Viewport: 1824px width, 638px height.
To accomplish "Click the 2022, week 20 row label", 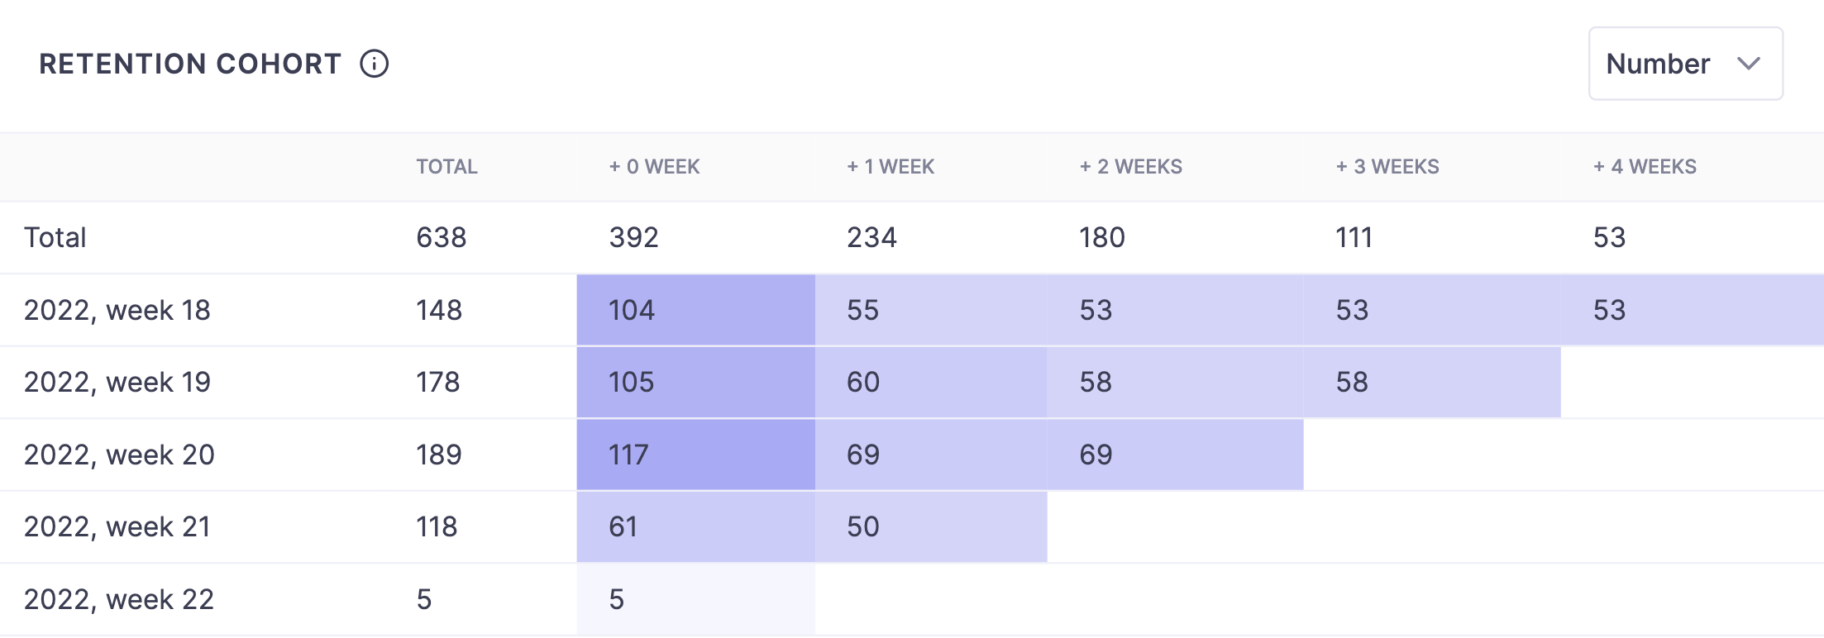I will point(117,454).
